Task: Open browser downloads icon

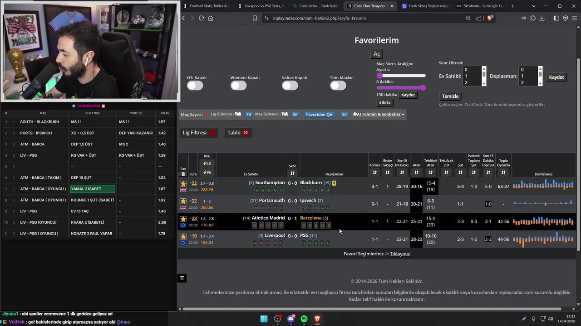Action: pos(542,18)
